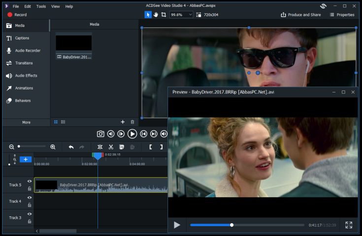
Task: Select the BabyDriver clip on Track 5
Action: coord(101,185)
